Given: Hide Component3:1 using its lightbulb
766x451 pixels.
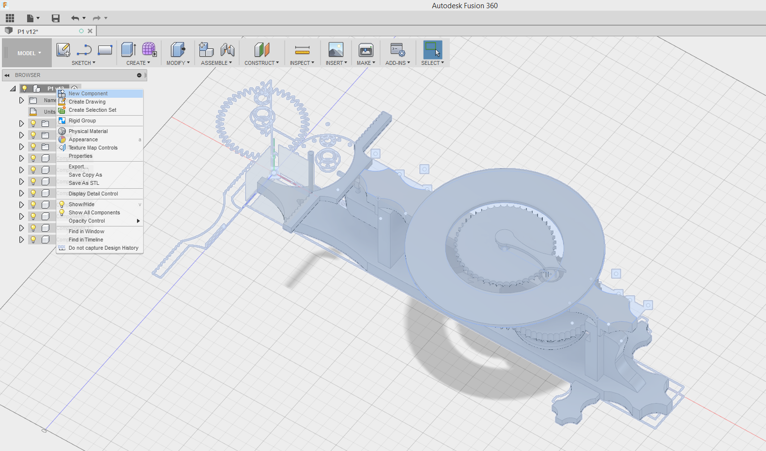Looking at the screenshot, I should (x=33, y=181).
